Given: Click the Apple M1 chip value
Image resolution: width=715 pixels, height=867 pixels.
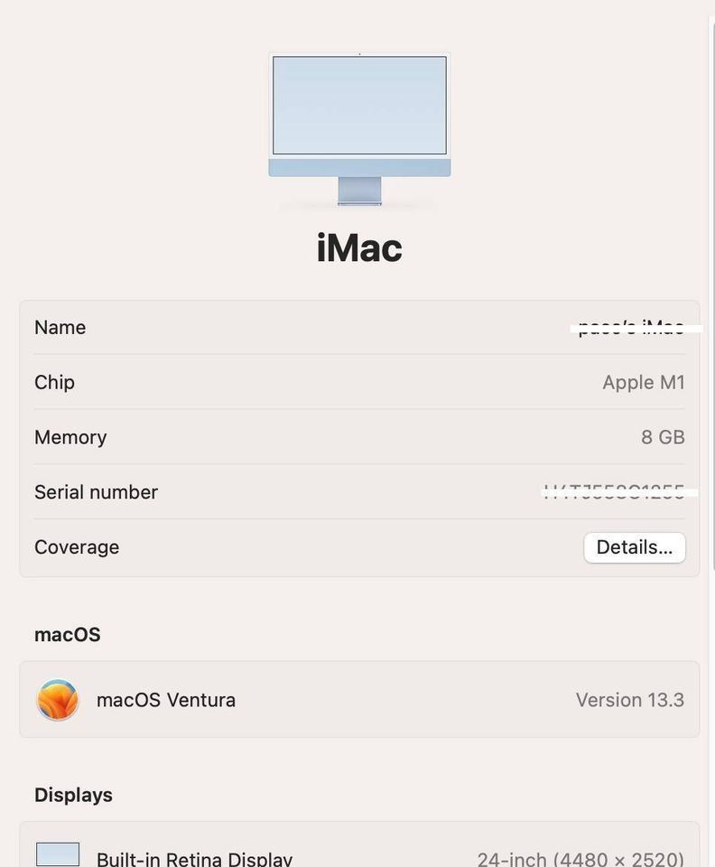Looking at the screenshot, I should pyautogui.click(x=644, y=382).
